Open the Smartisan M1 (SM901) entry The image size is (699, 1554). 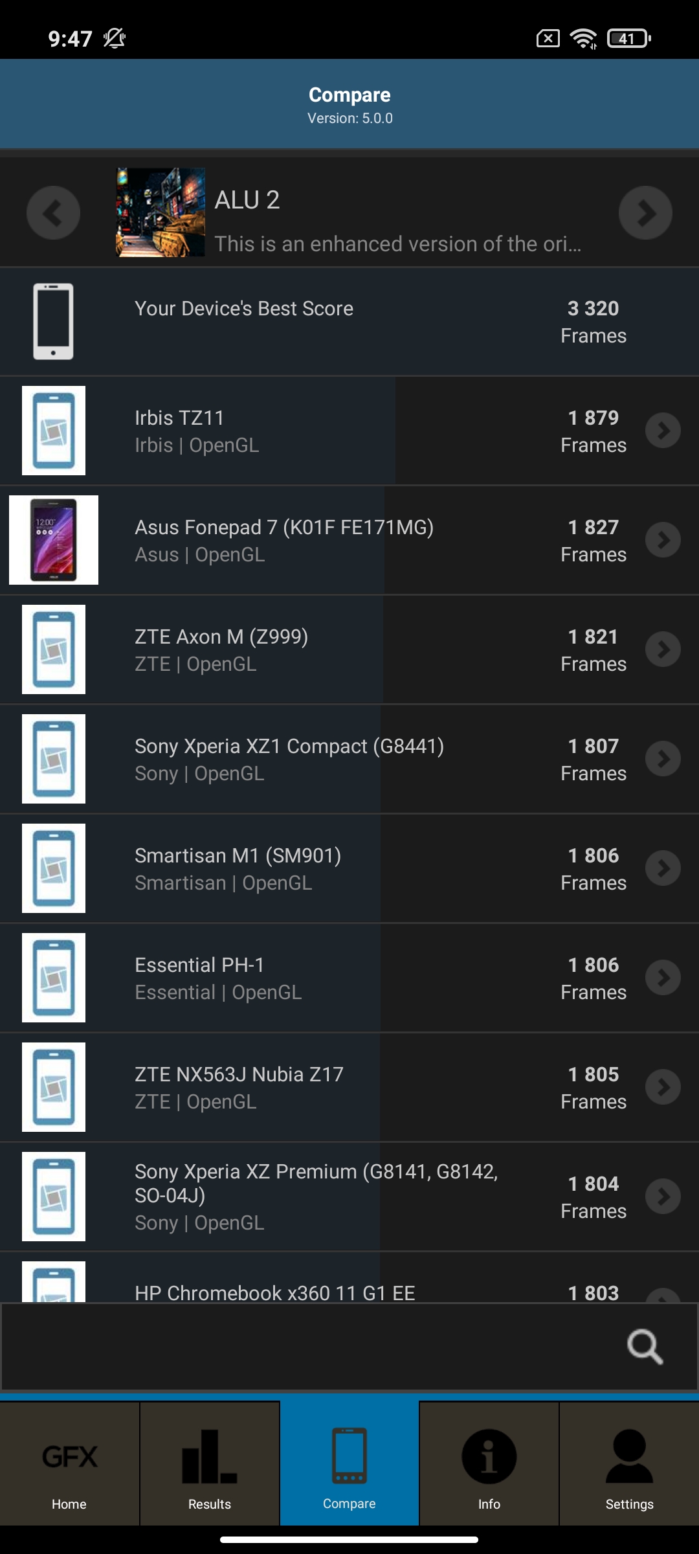(x=238, y=868)
